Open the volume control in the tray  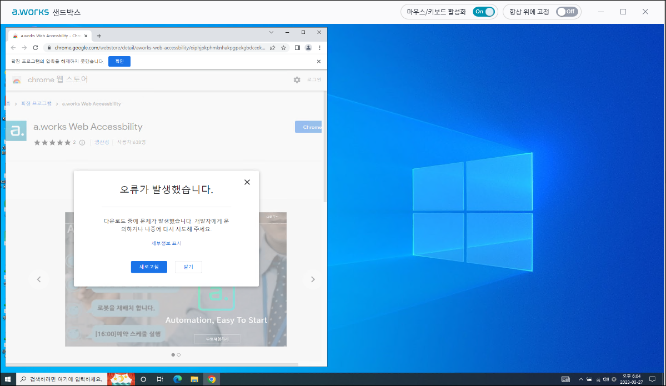[605, 380]
